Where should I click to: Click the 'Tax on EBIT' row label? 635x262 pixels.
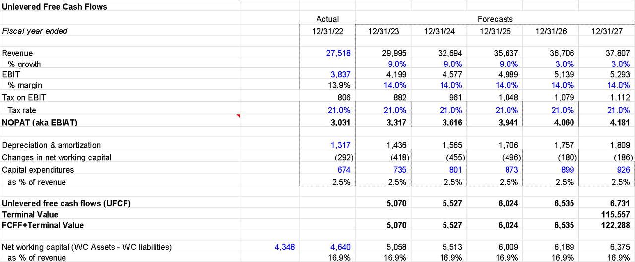[x=24, y=98]
